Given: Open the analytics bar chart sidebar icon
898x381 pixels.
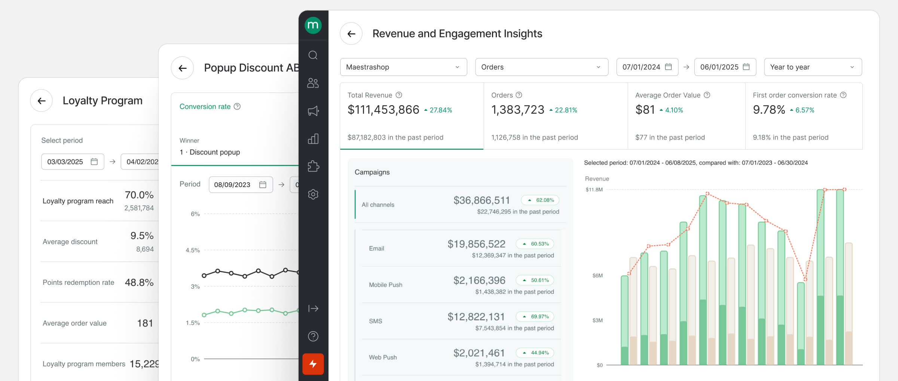Looking at the screenshot, I should pos(313,139).
